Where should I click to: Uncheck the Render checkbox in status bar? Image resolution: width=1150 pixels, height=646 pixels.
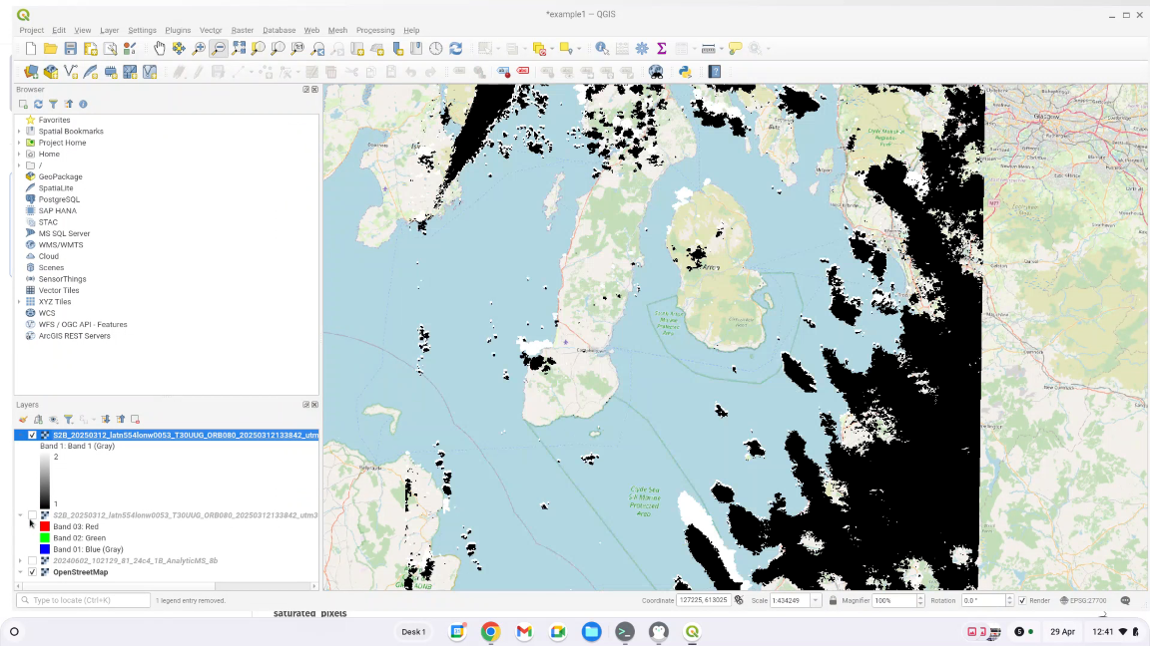coord(1022,601)
